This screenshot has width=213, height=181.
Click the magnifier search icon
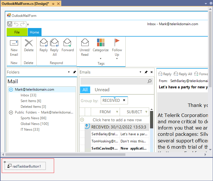click(x=149, y=81)
